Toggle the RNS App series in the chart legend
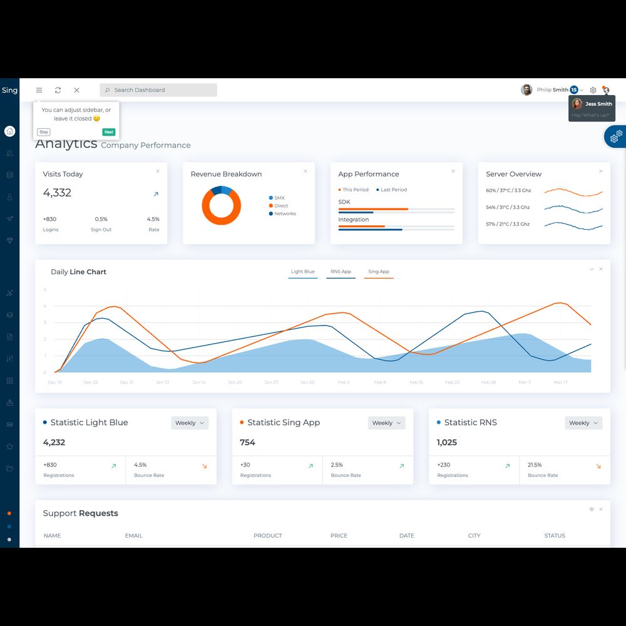Viewport: 626px width, 626px height. (x=341, y=272)
